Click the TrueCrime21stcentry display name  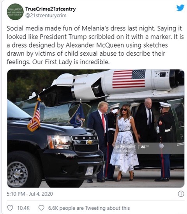[51, 9]
